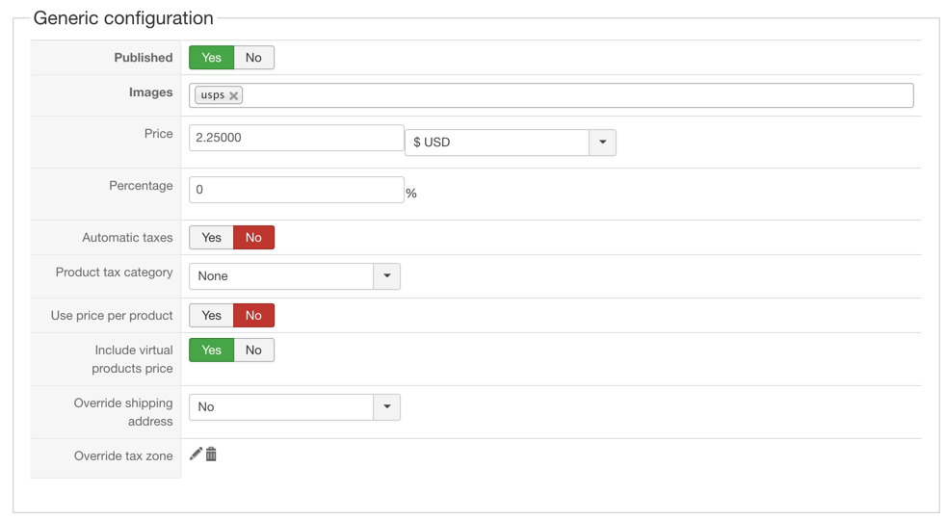The height and width of the screenshot is (520, 947).
Task: Select No for Automatic taxes
Action: coord(253,238)
